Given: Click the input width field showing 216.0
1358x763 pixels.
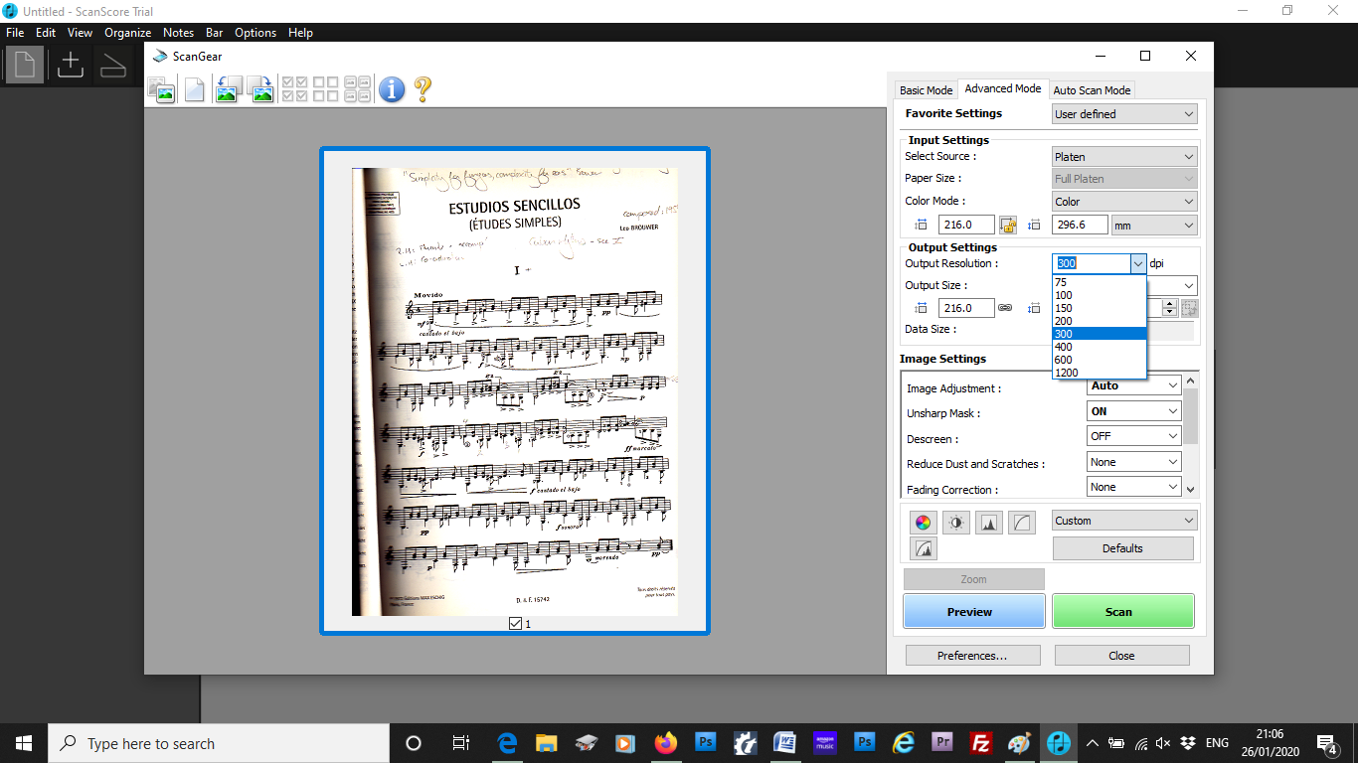Looking at the screenshot, I should [x=966, y=226].
